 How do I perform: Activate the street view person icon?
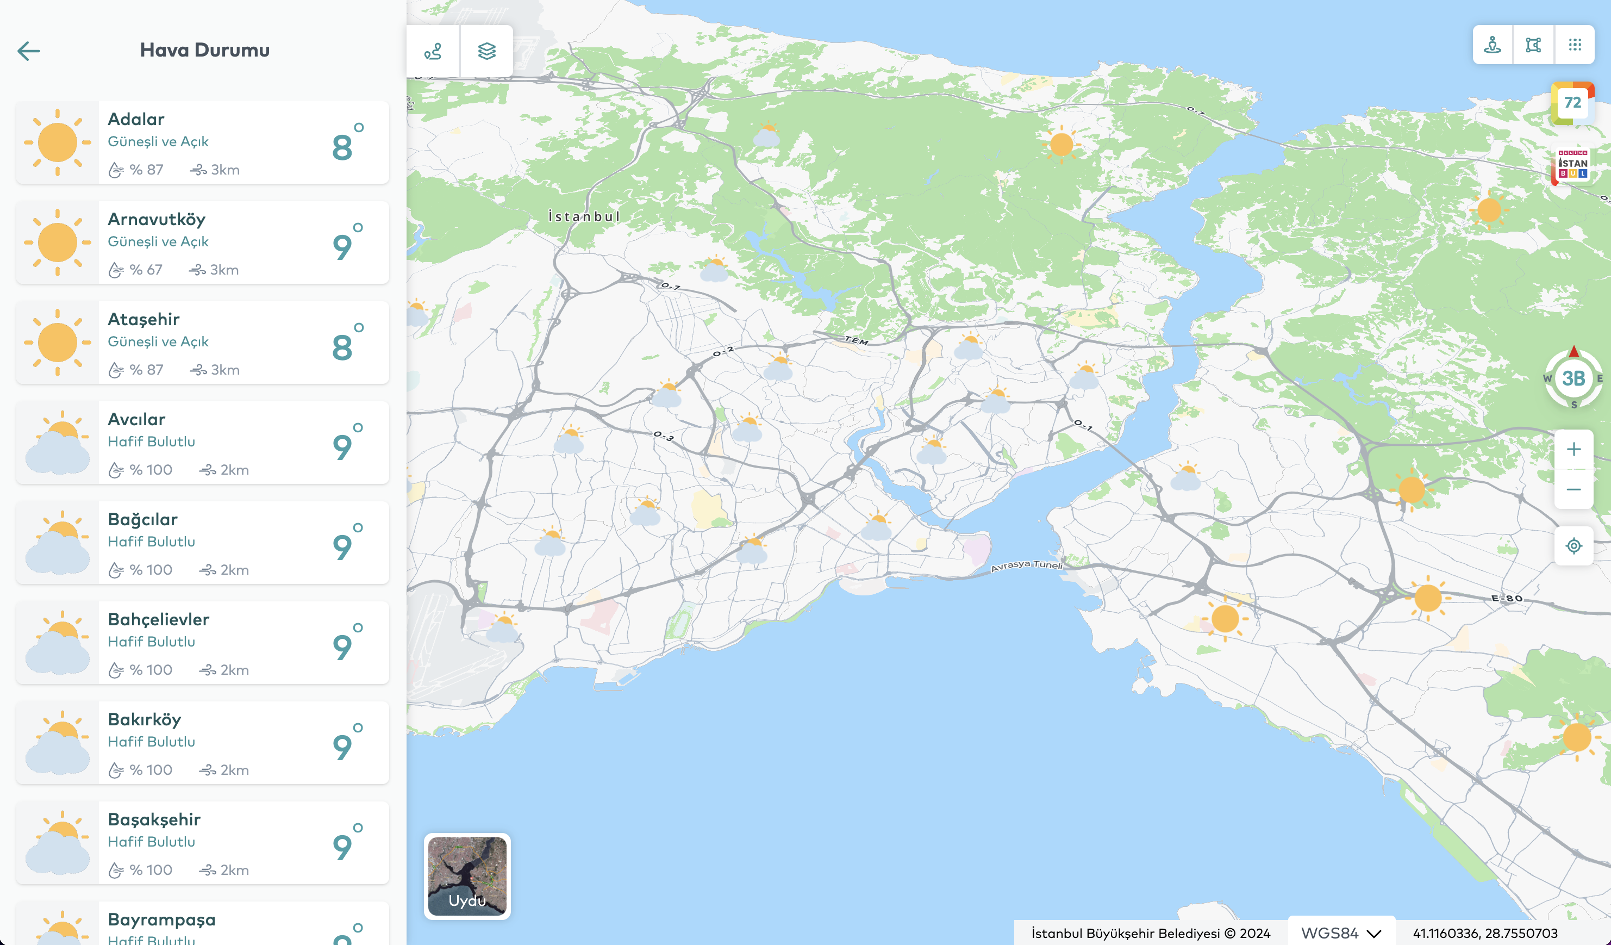[x=1492, y=45]
